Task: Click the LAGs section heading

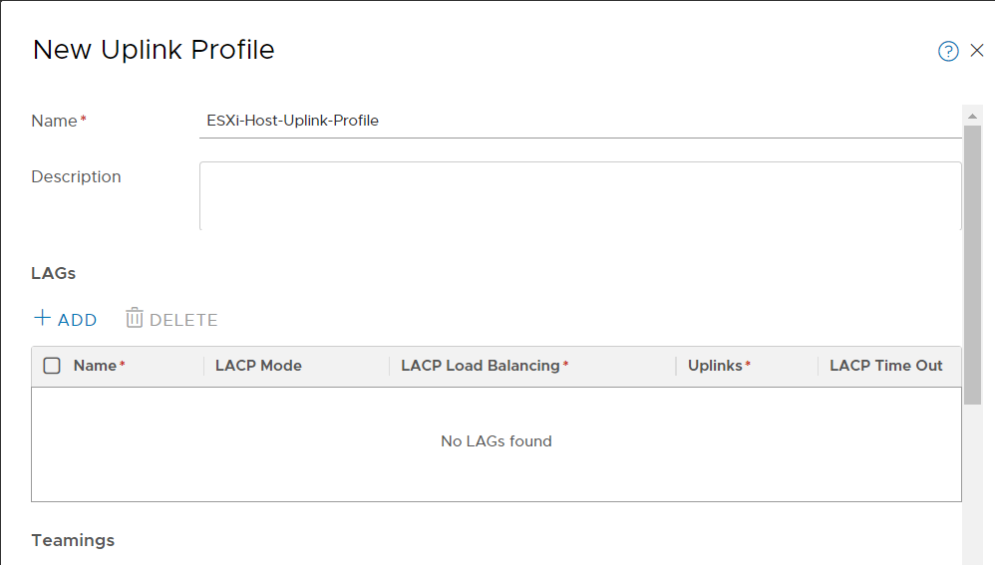Action: 53,273
